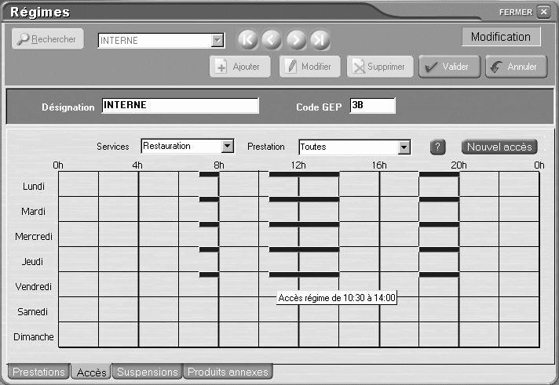Select Mercredi midday access bar
The image size is (559, 385).
304,225
